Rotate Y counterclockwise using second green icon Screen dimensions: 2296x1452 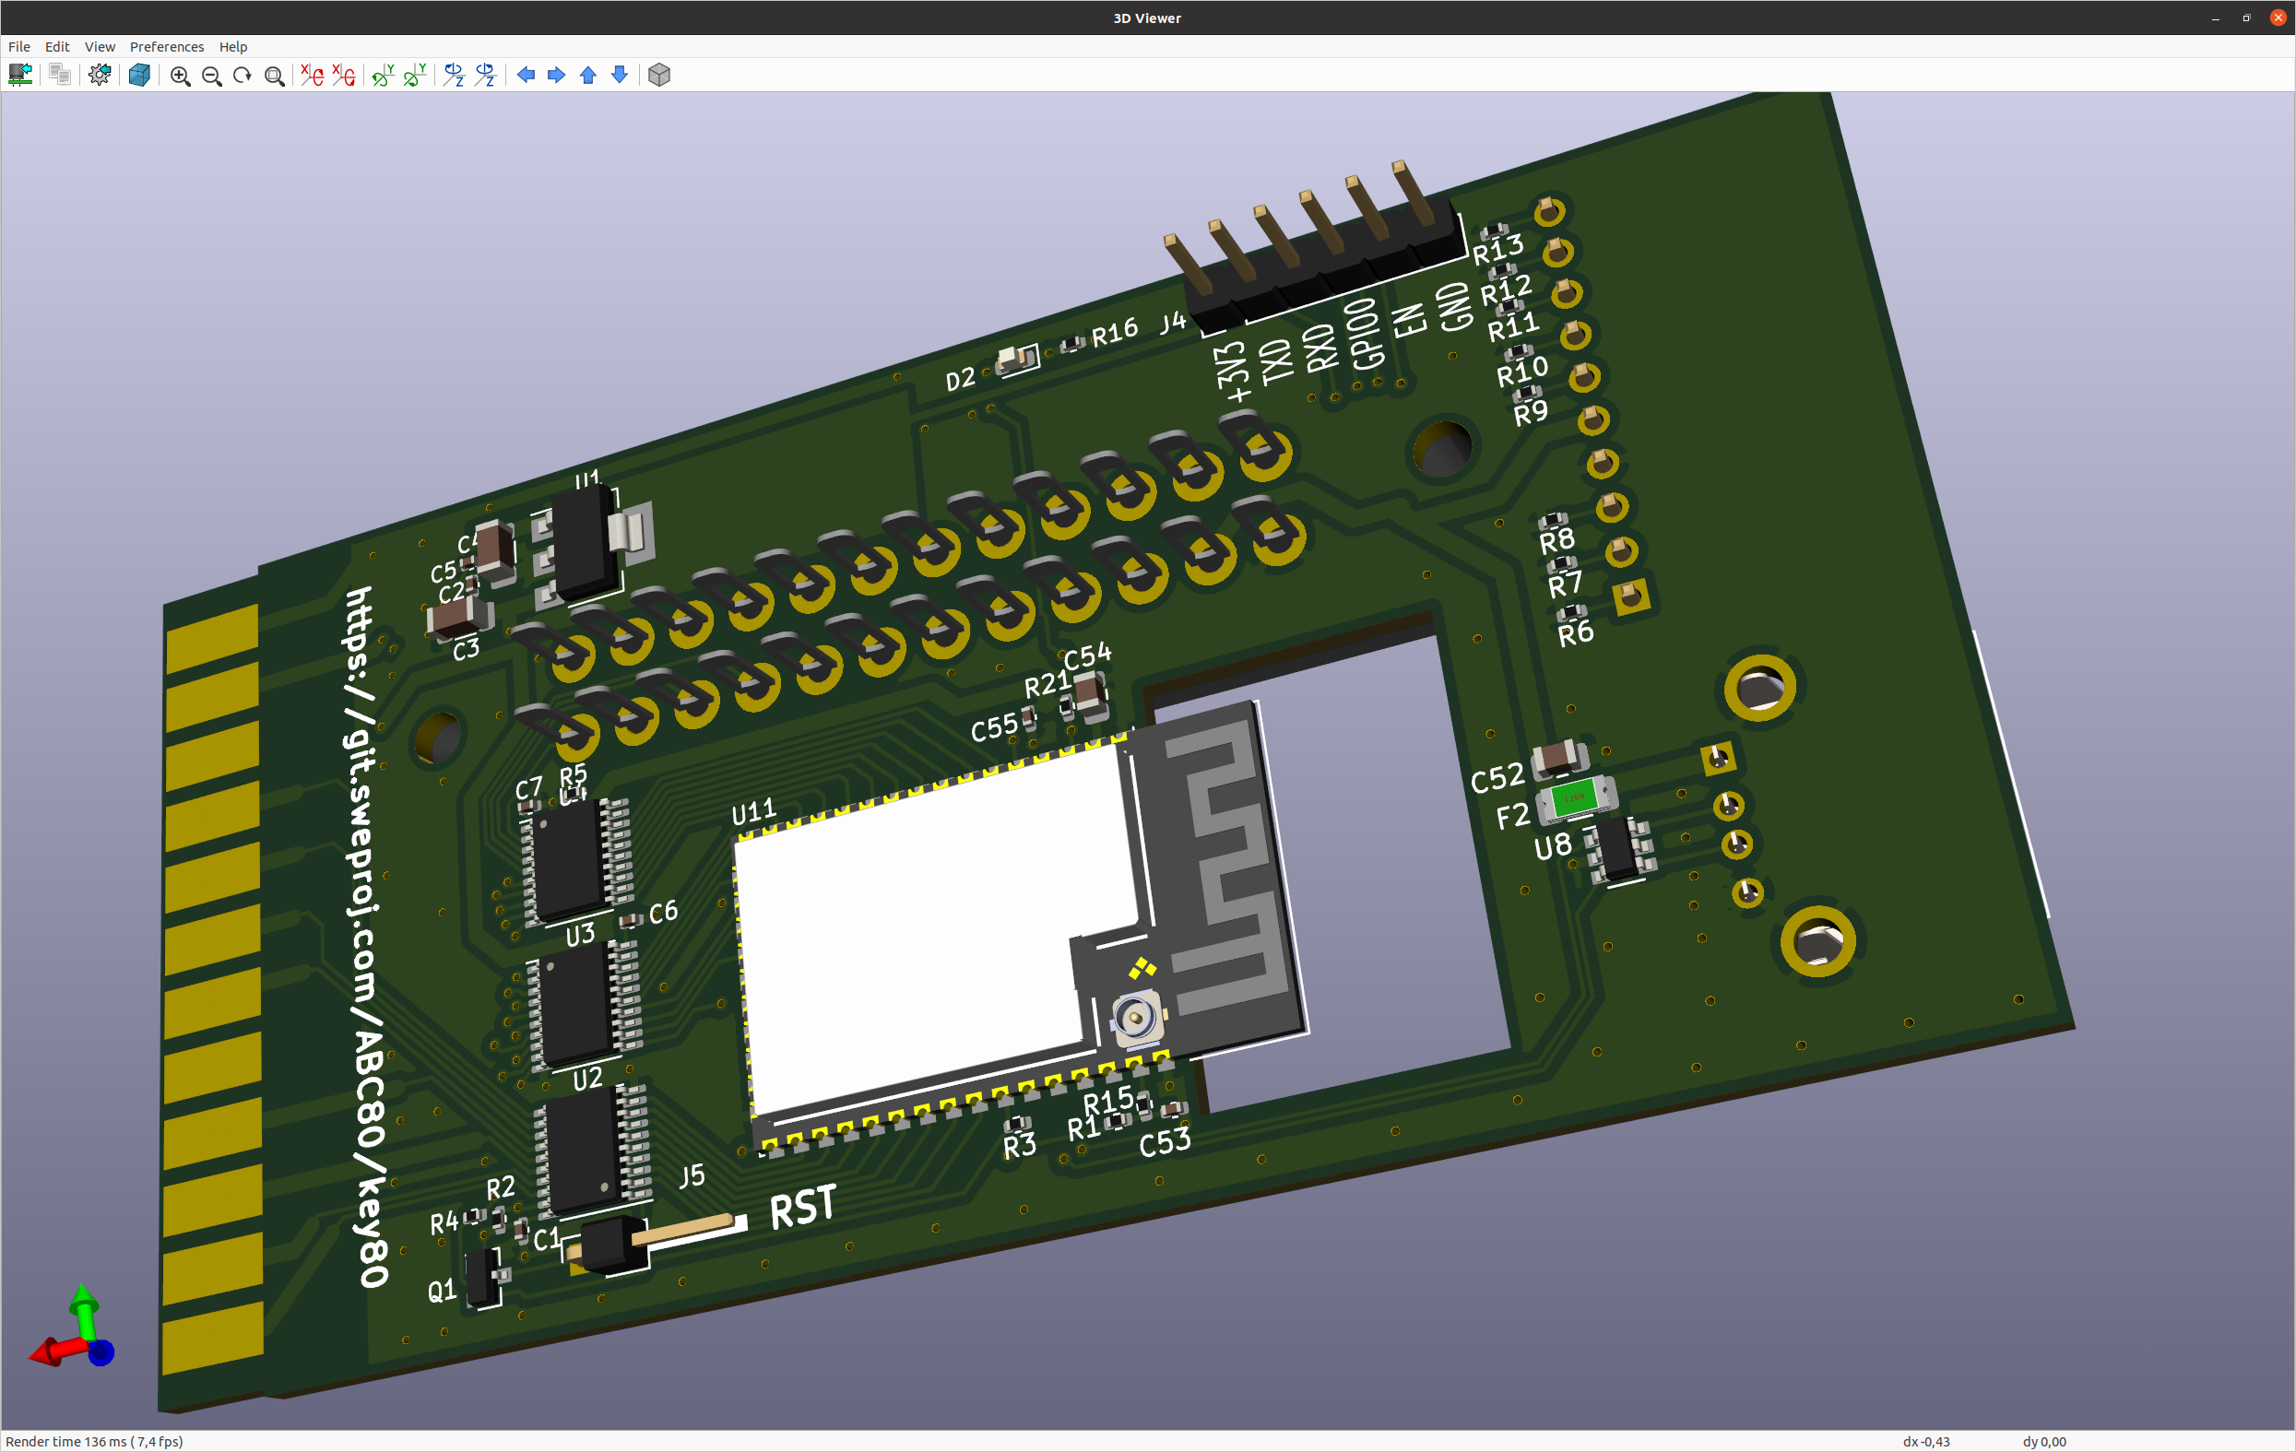[x=415, y=76]
